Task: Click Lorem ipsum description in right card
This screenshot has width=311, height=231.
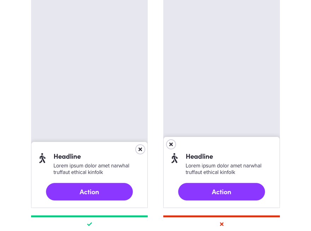Action: [x=223, y=169]
